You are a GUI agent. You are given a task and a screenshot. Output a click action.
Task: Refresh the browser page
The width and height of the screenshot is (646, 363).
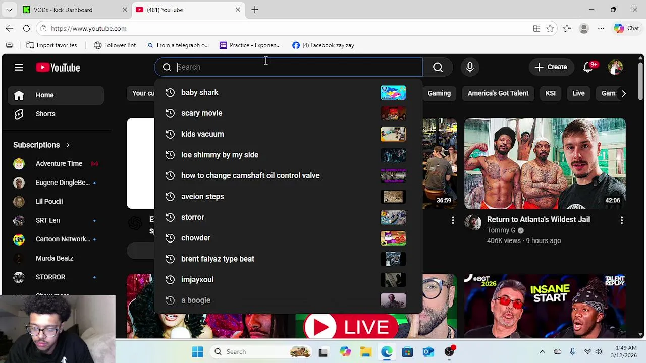point(26,29)
